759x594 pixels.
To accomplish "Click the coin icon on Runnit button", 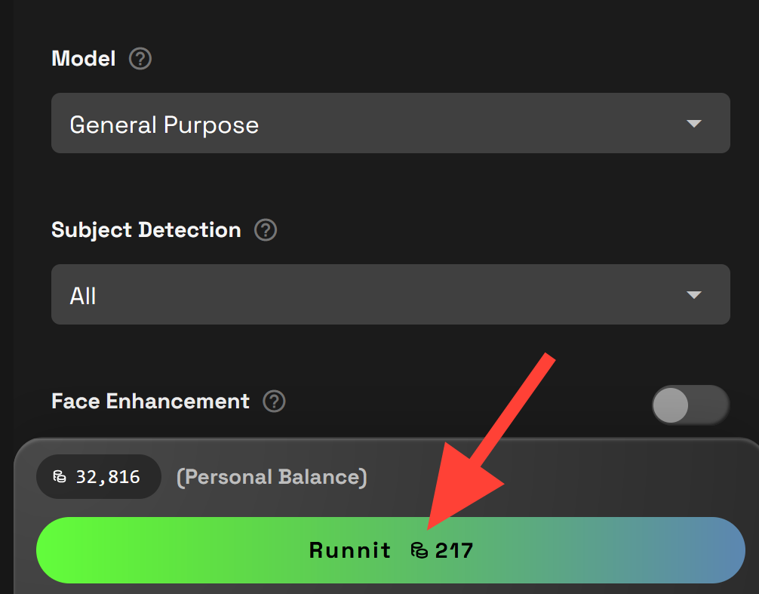I will tap(419, 550).
